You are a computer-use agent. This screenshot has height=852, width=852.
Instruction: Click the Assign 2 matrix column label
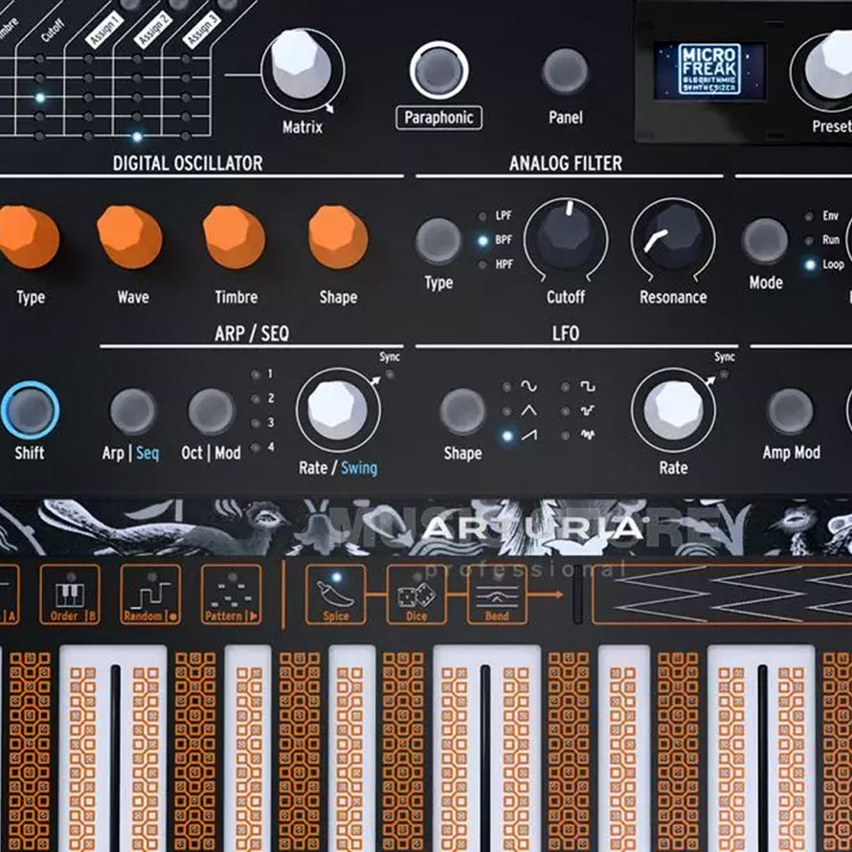153,30
